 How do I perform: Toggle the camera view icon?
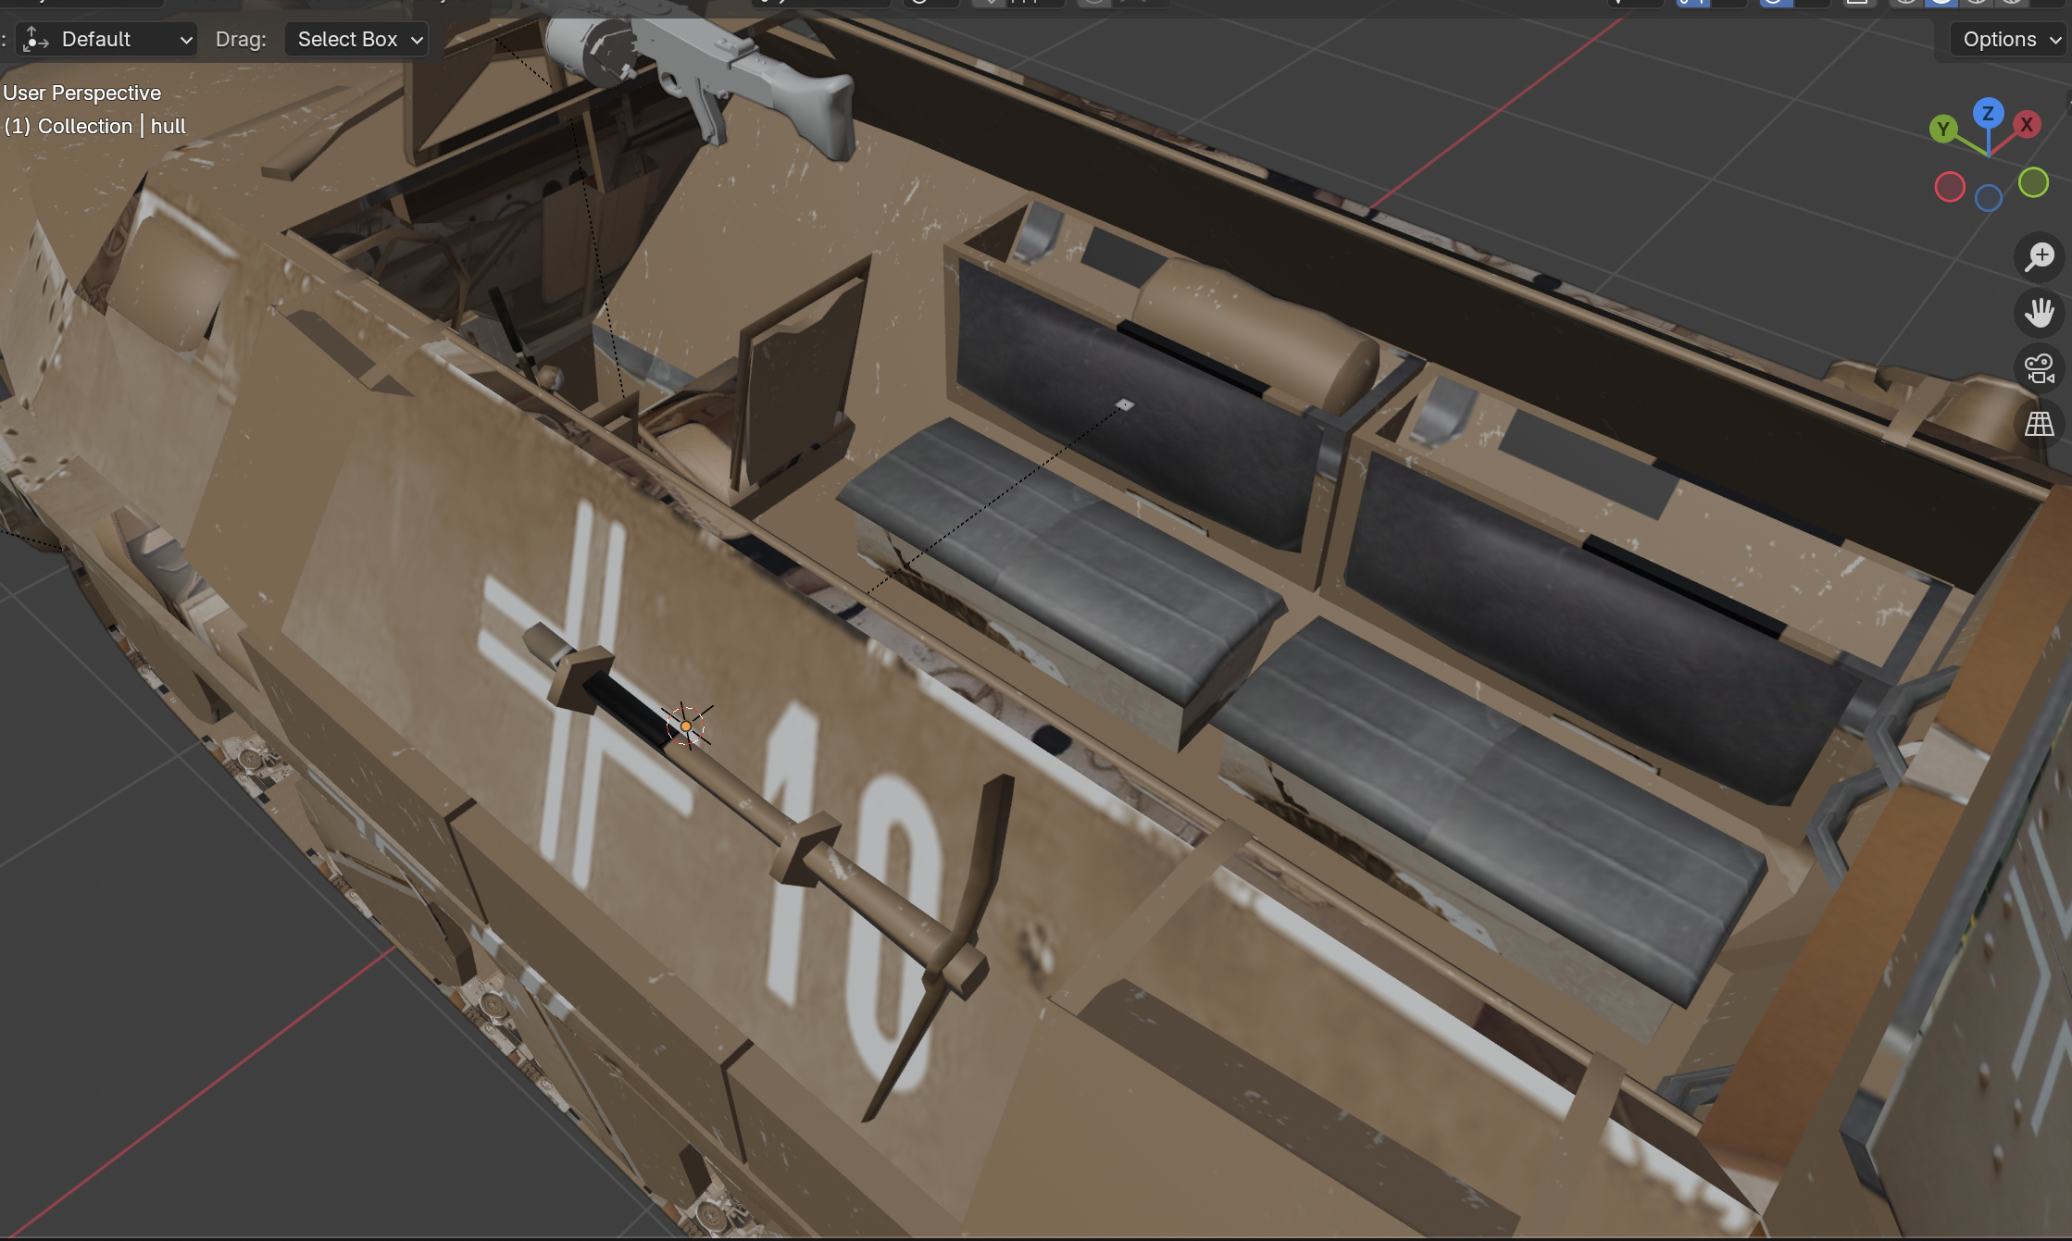(2040, 368)
